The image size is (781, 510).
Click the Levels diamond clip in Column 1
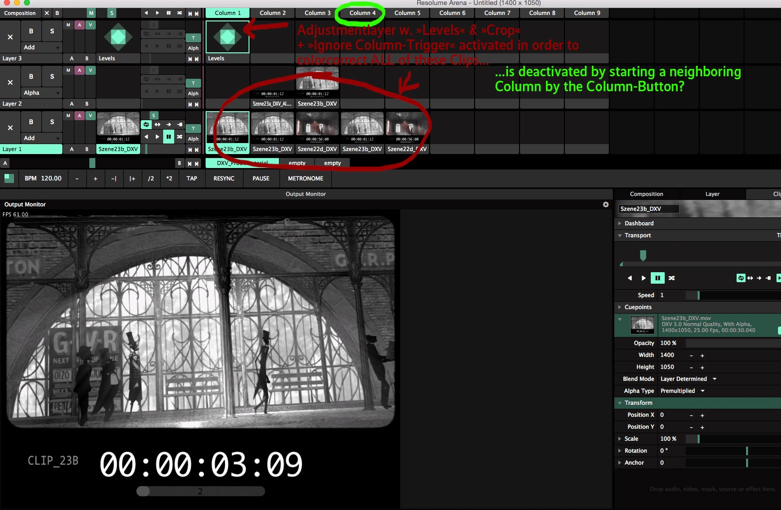pos(227,37)
